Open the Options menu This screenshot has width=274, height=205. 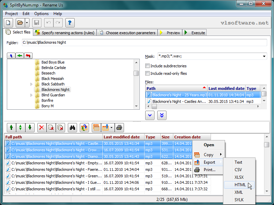click(x=41, y=14)
